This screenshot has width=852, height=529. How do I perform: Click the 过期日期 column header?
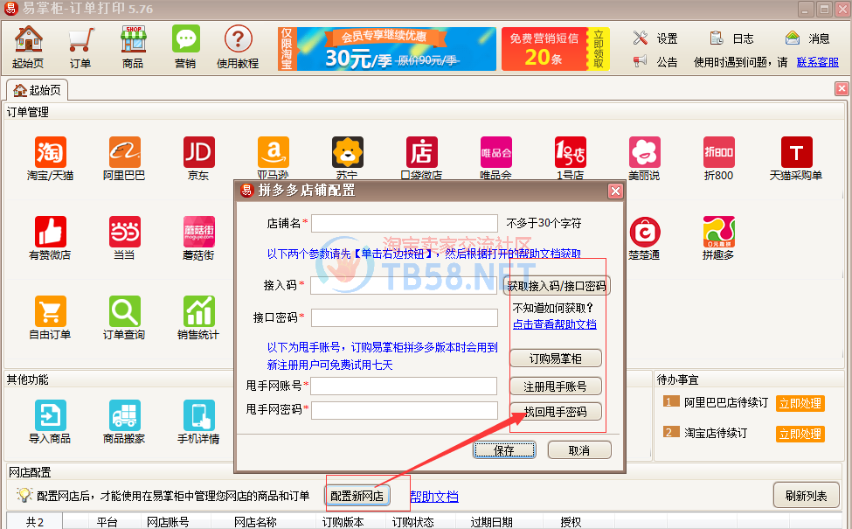tap(492, 522)
